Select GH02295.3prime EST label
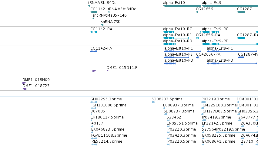 [106, 99]
